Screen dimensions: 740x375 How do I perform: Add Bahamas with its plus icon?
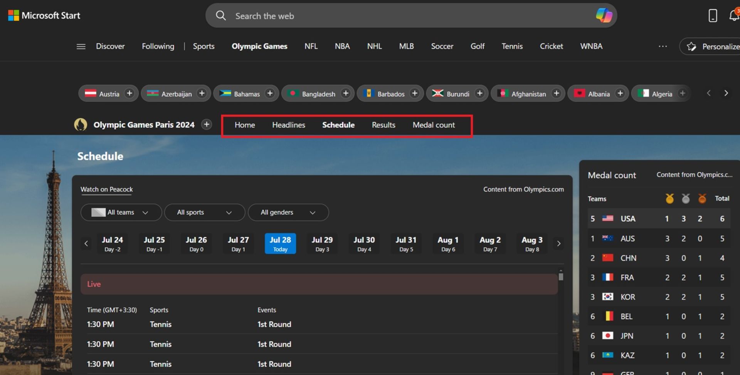pos(270,93)
